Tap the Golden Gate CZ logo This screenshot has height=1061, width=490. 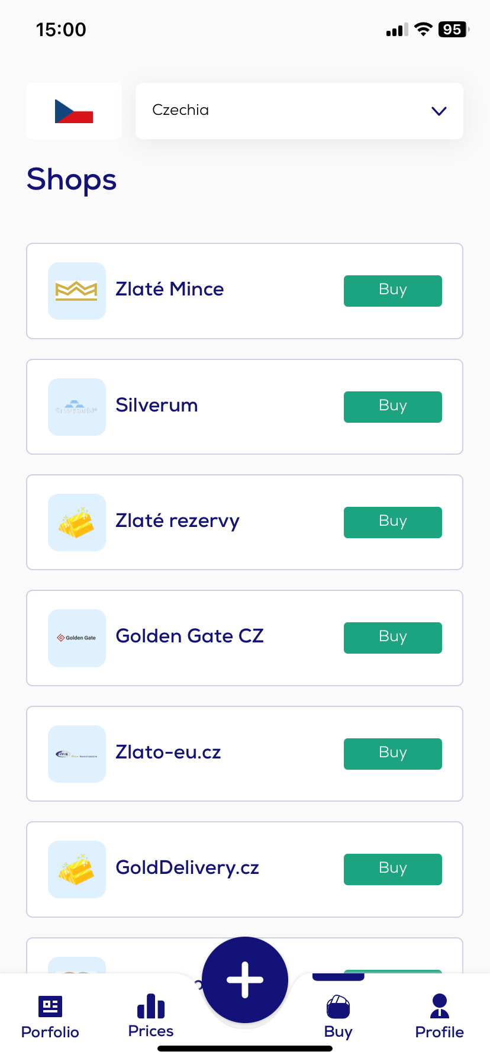pyautogui.click(x=76, y=638)
